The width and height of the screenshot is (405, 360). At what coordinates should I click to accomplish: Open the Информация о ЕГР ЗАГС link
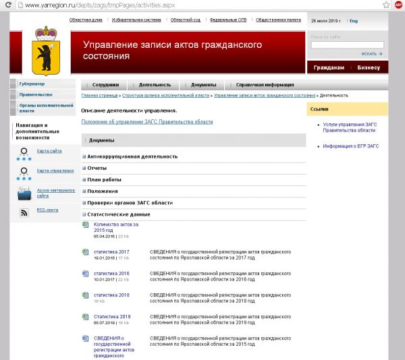coord(350,146)
